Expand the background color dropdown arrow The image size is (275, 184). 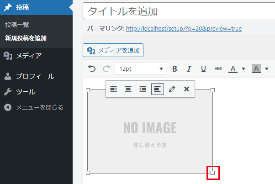(x=267, y=69)
